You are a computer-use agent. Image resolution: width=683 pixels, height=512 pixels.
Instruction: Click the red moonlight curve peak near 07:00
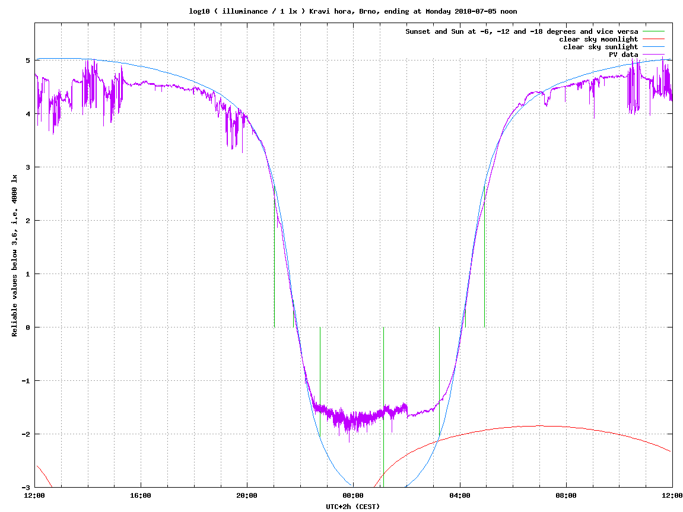(x=539, y=426)
